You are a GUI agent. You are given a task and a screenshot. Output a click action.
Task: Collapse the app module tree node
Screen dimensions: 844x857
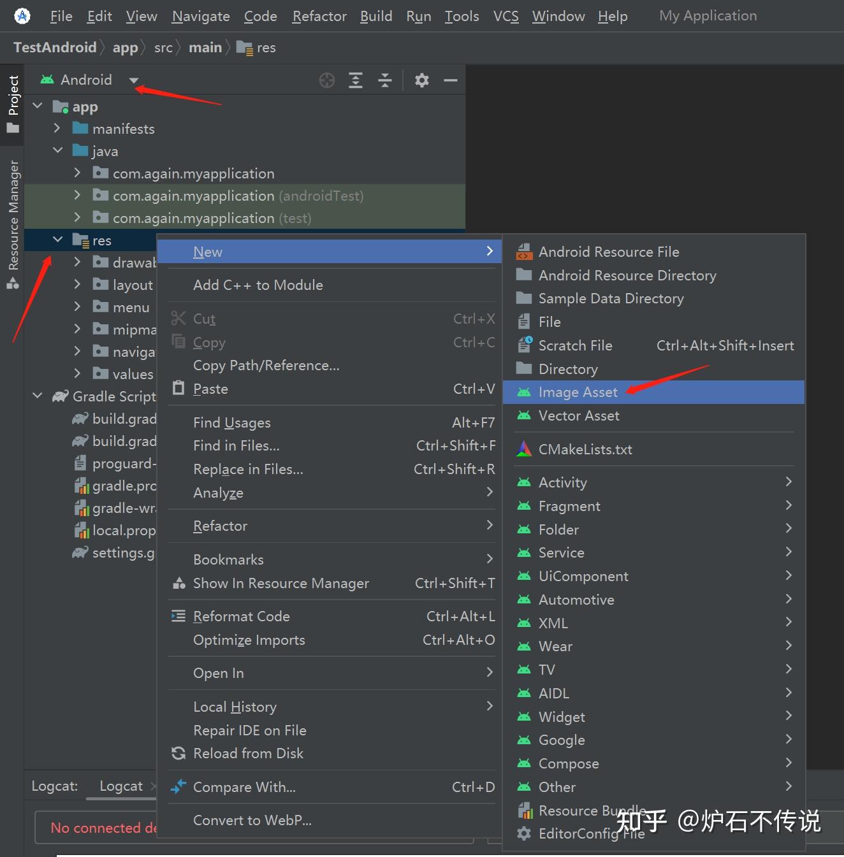pos(38,106)
